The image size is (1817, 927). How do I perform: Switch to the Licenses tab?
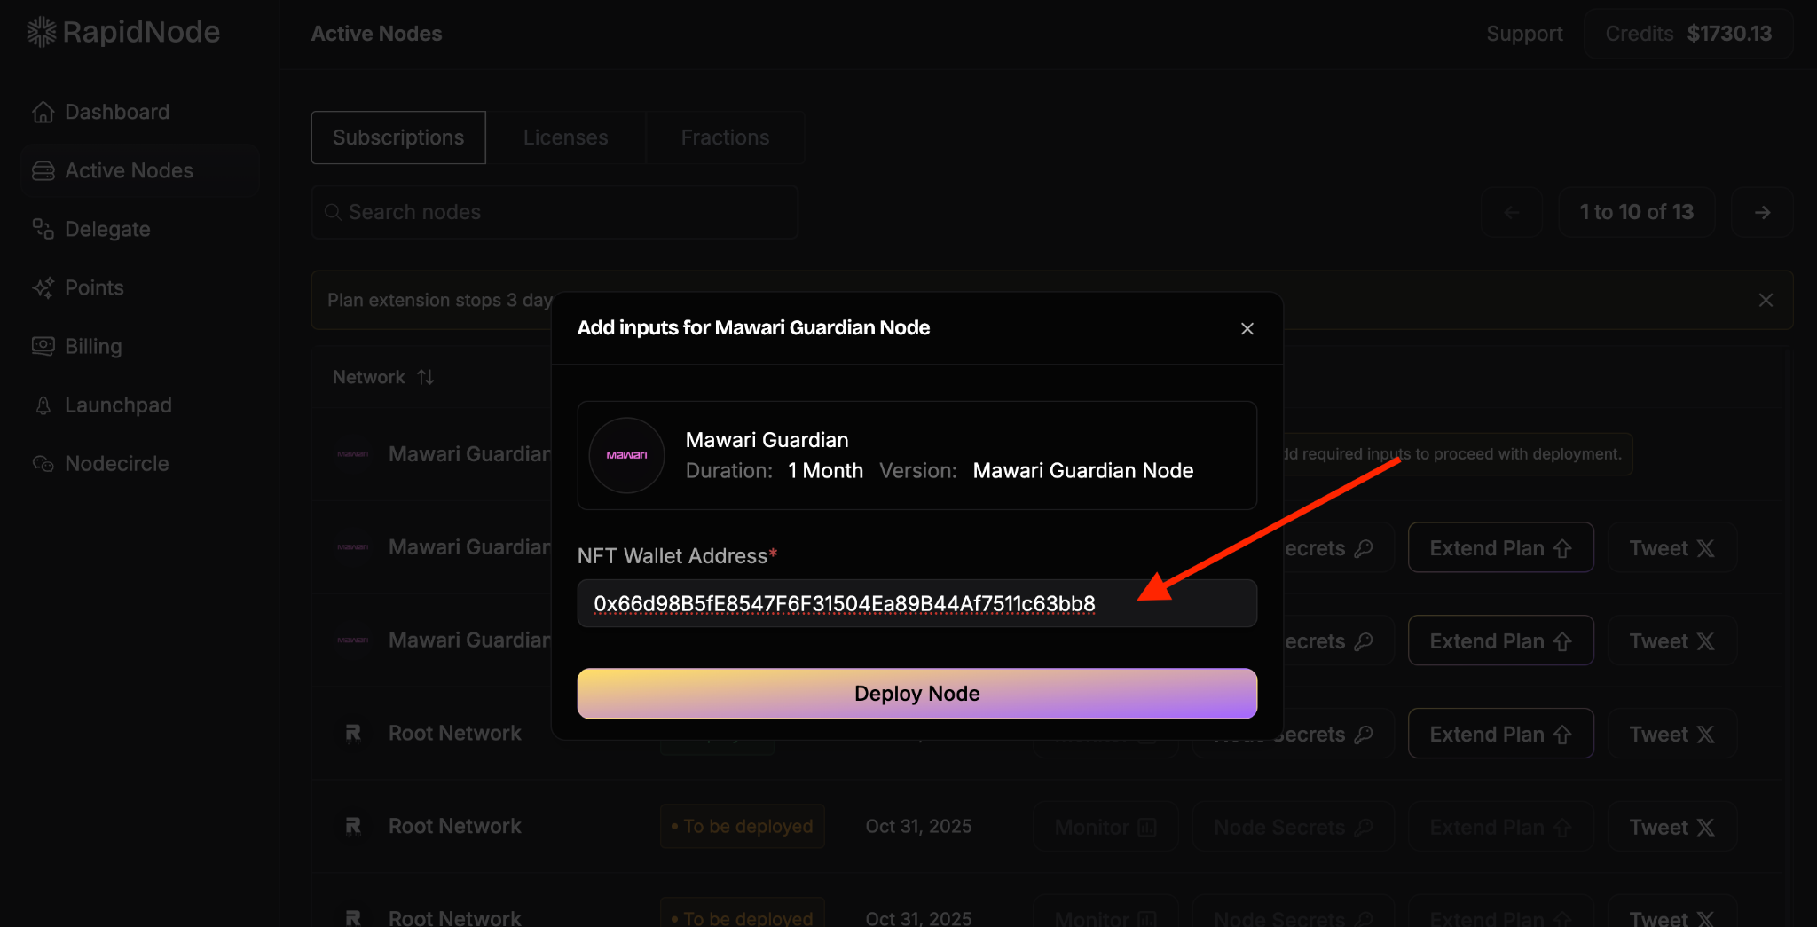click(x=565, y=137)
